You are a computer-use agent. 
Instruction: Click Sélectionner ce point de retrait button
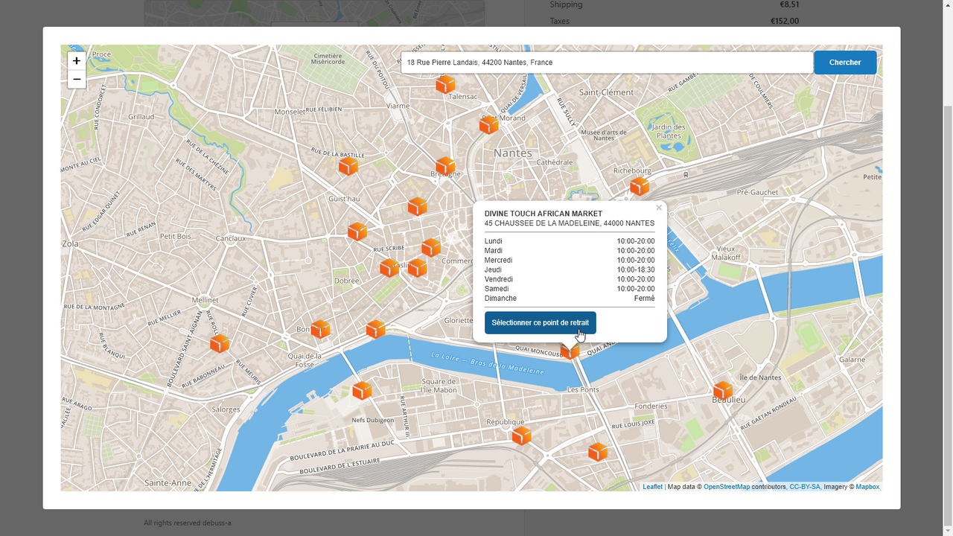(x=541, y=323)
